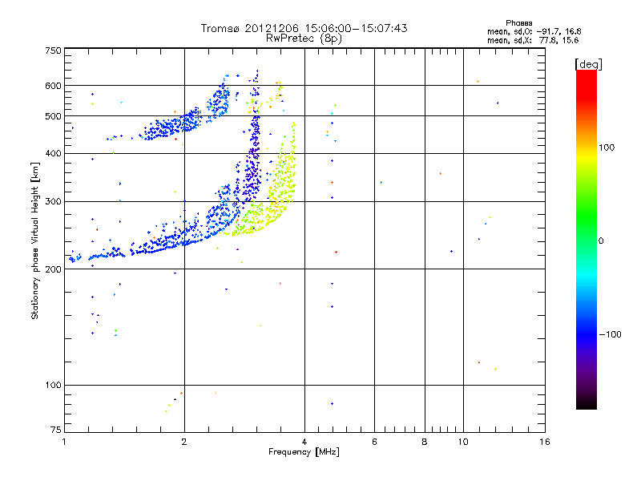Click the 'RwPretec (8p)' subtitle
The height and width of the screenshot is (481, 641).
tap(304, 38)
